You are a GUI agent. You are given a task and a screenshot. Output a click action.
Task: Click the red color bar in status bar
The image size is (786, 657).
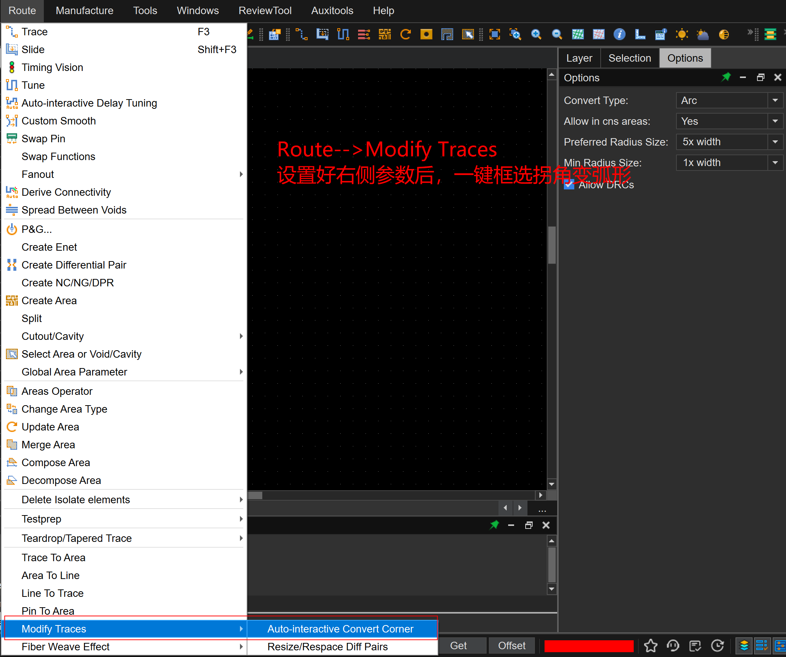click(x=589, y=646)
